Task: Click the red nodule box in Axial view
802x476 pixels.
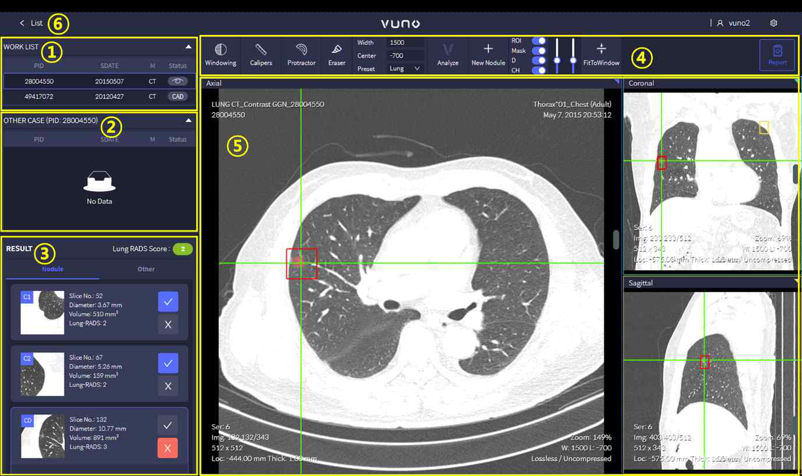Action: click(302, 264)
